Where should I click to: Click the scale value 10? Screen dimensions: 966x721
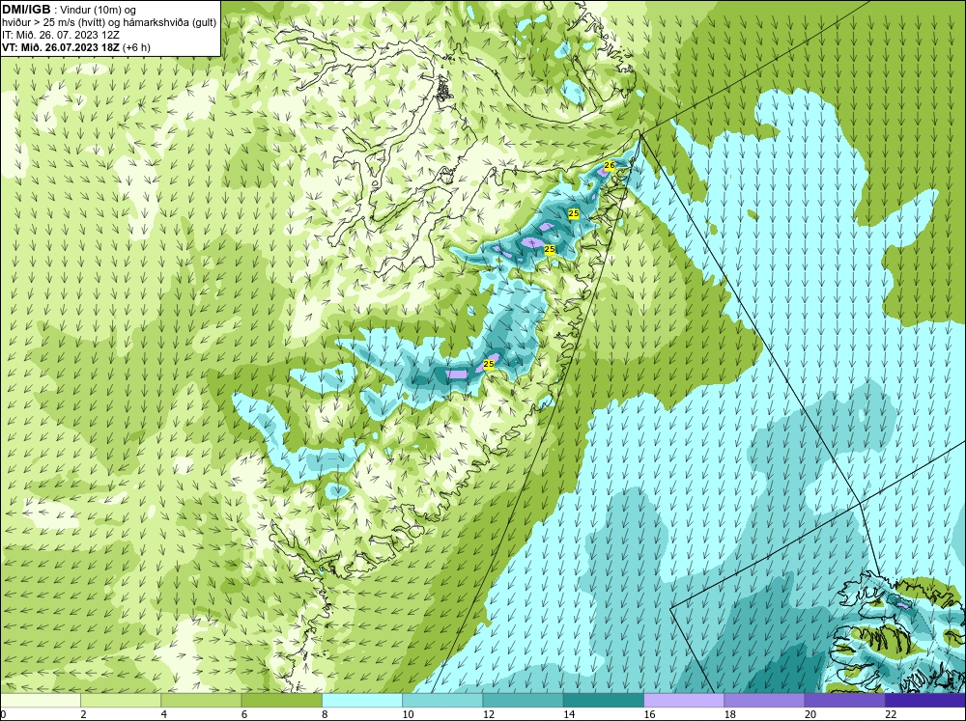[408, 714]
